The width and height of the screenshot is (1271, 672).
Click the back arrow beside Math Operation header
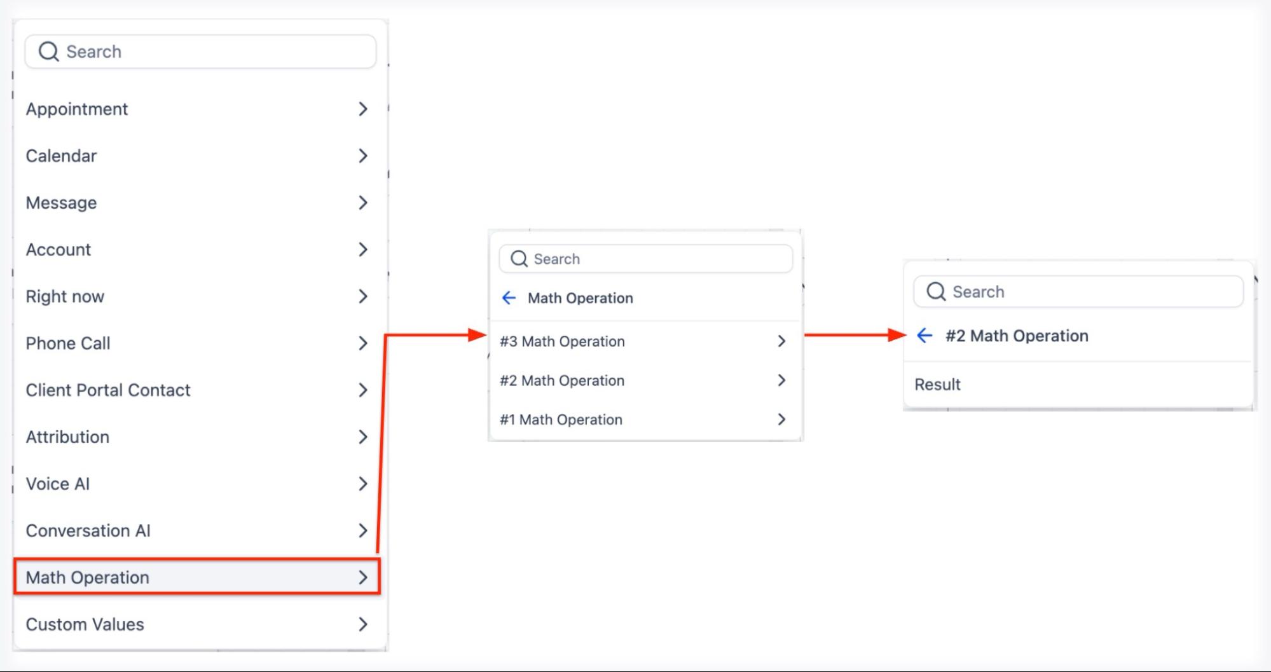[x=509, y=298]
